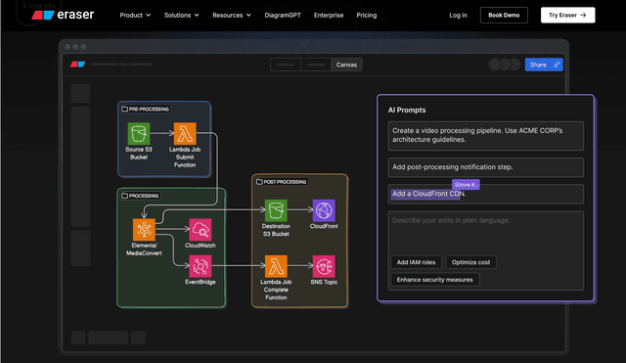Click the Try Eraser button
The height and width of the screenshot is (363, 626).
coord(567,16)
